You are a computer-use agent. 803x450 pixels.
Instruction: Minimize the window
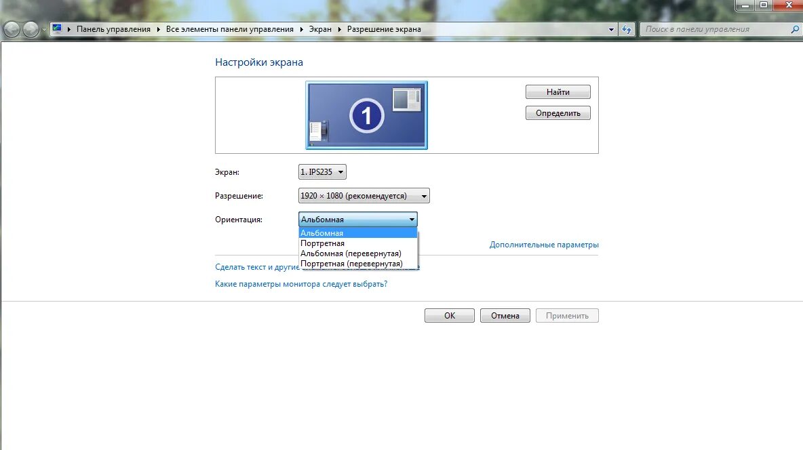(745, 5)
